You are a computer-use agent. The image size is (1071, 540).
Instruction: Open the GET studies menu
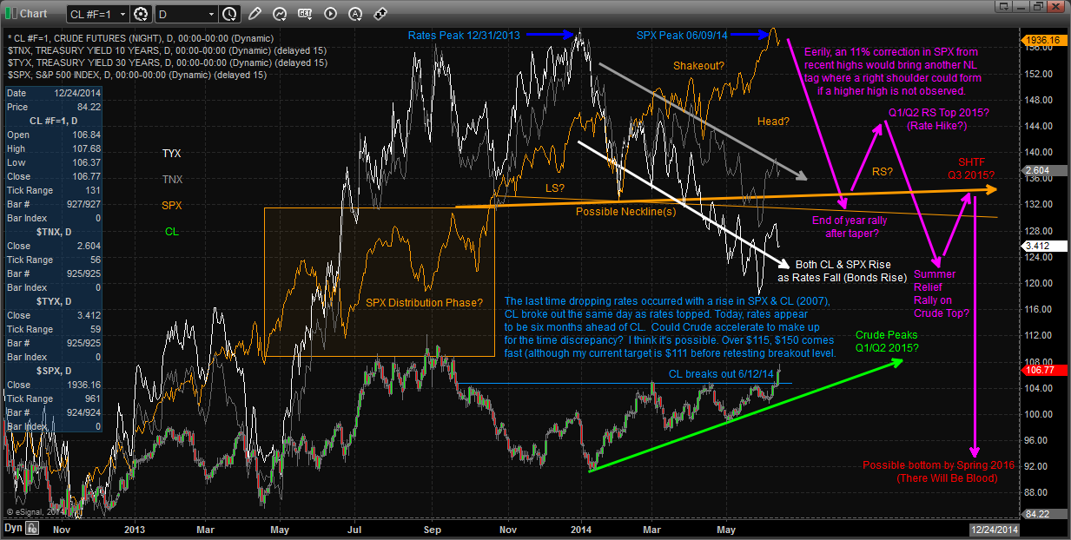[x=305, y=14]
